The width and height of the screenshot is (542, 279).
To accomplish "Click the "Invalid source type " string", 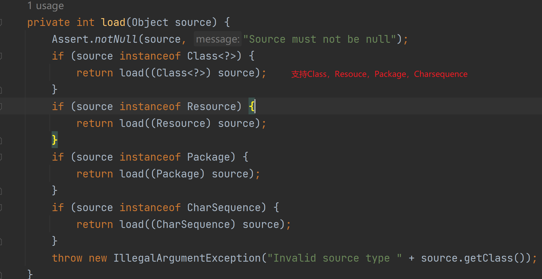I will coord(334,258).
